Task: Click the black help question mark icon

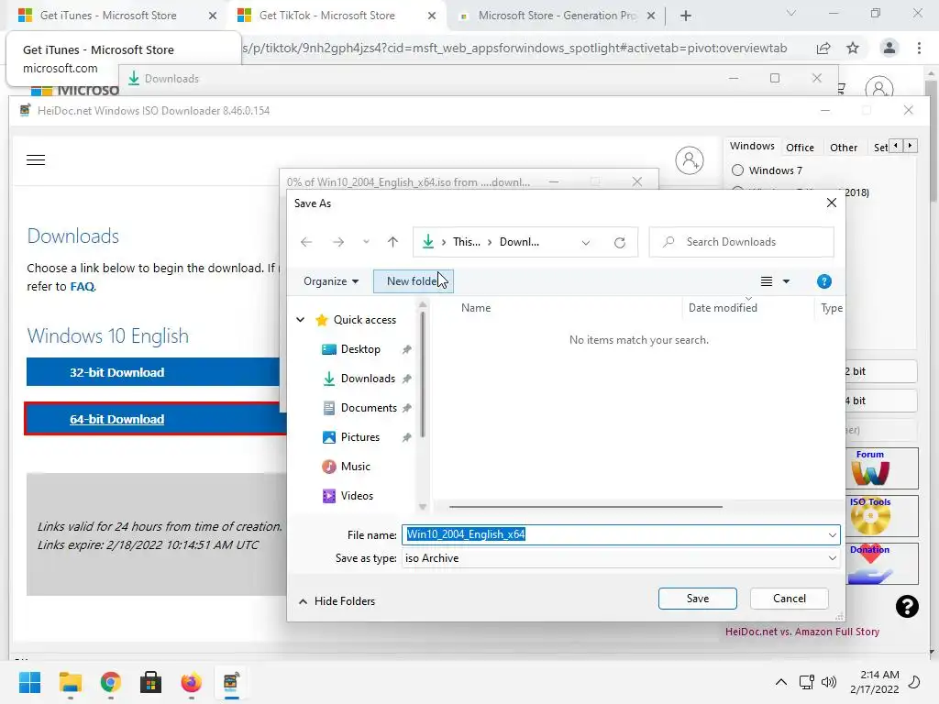Action: click(x=907, y=607)
